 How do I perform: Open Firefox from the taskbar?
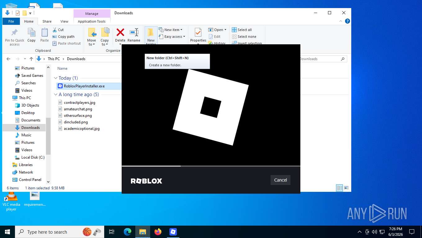click(x=158, y=232)
